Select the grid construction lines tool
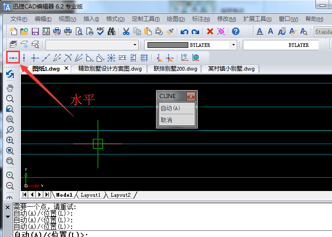The width and height of the screenshot is (332, 237). coord(144,58)
